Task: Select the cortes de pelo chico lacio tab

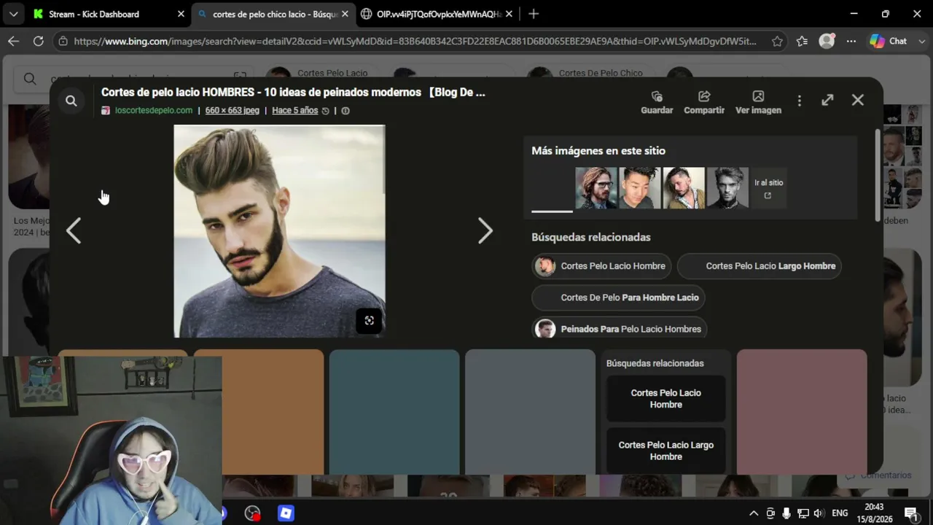Action: coord(273,14)
